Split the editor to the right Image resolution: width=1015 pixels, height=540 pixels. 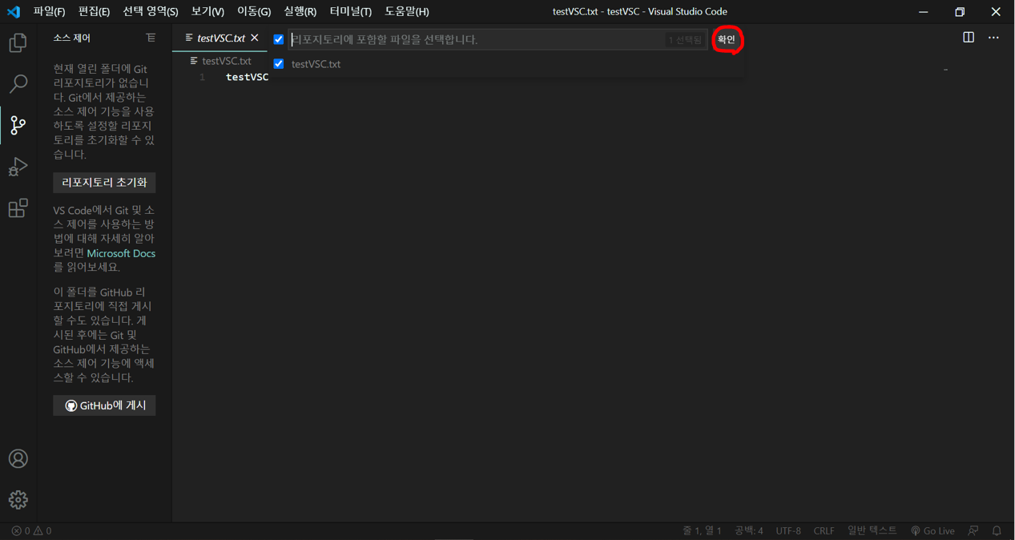tap(969, 38)
